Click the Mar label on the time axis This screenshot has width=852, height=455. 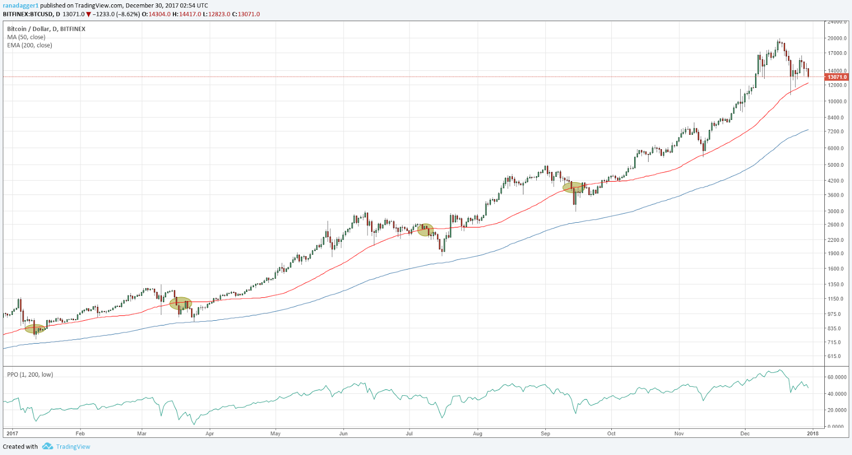click(142, 433)
